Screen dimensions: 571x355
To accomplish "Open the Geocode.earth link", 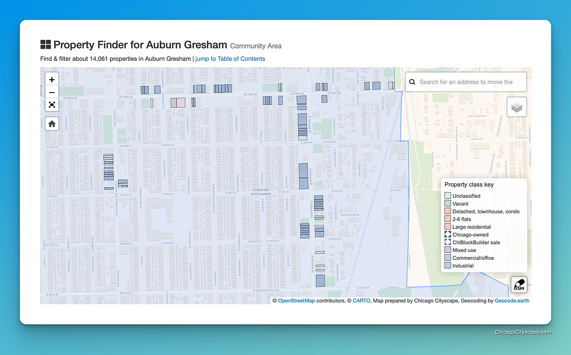I will pos(512,301).
